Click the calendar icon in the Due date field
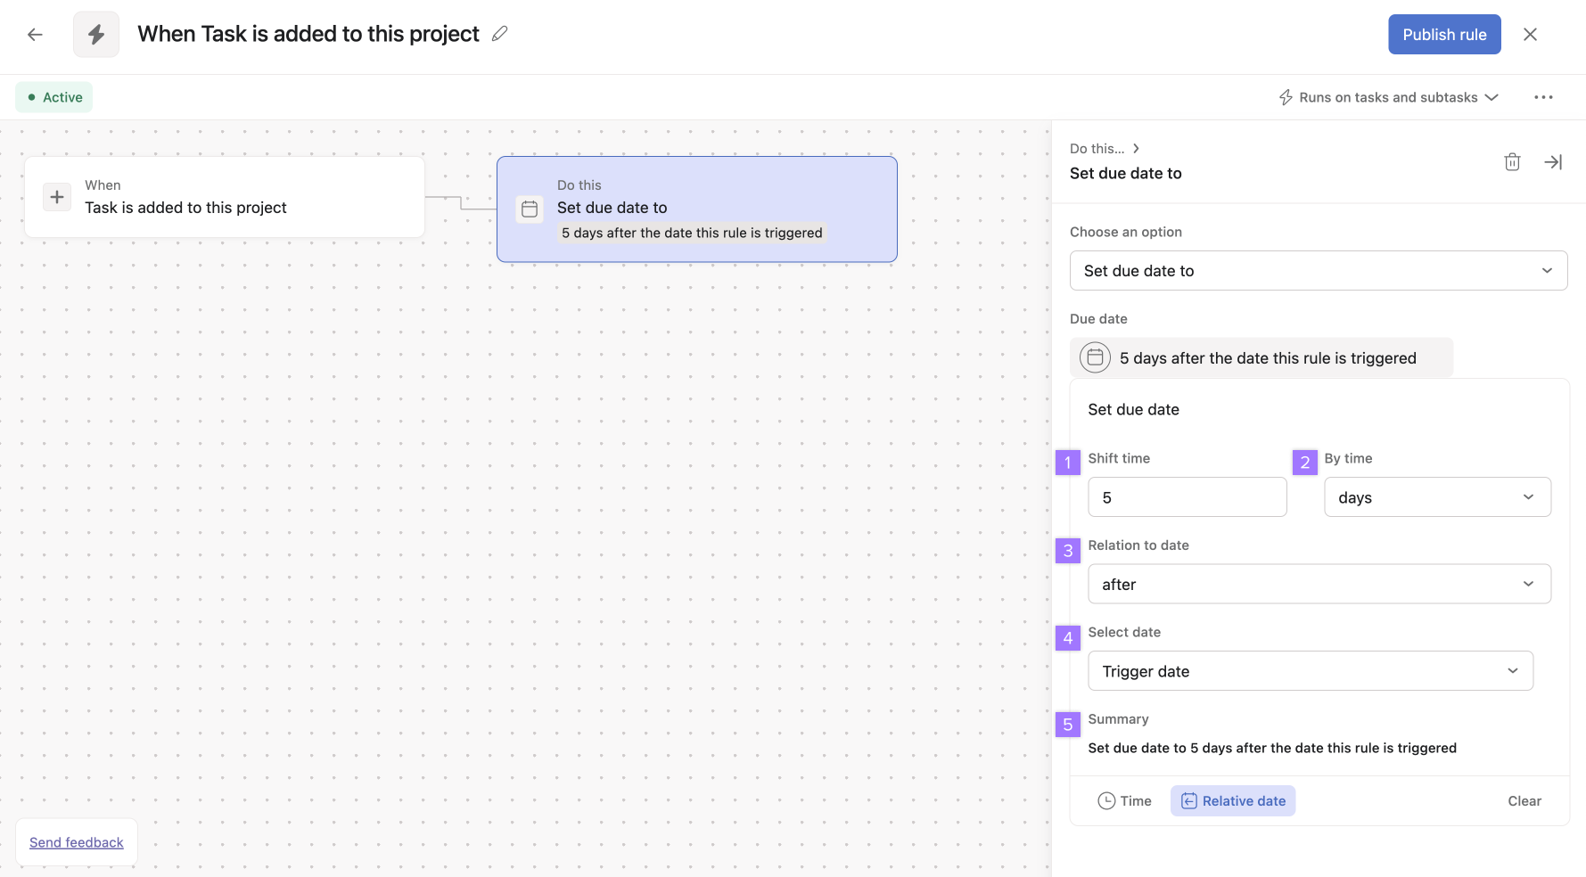Viewport: 1586px width, 877px height. [x=1094, y=357]
